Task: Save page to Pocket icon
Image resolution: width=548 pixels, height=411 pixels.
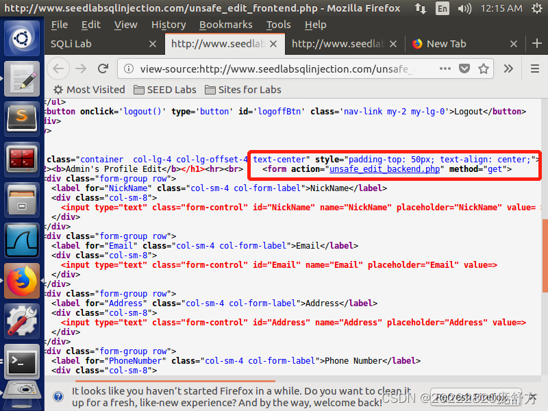Action: point(464,68)
